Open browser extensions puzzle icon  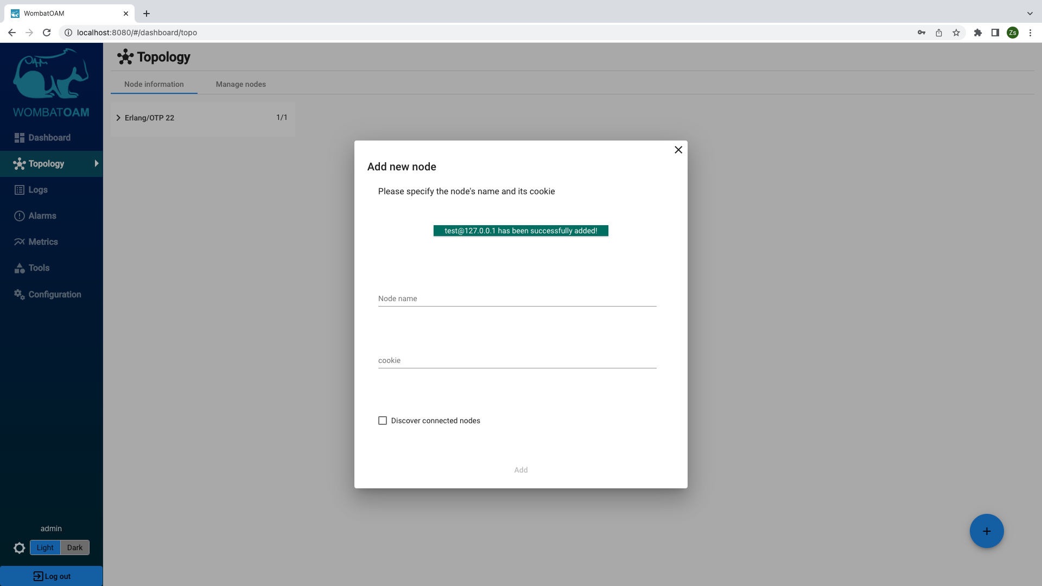coord(978,33)
